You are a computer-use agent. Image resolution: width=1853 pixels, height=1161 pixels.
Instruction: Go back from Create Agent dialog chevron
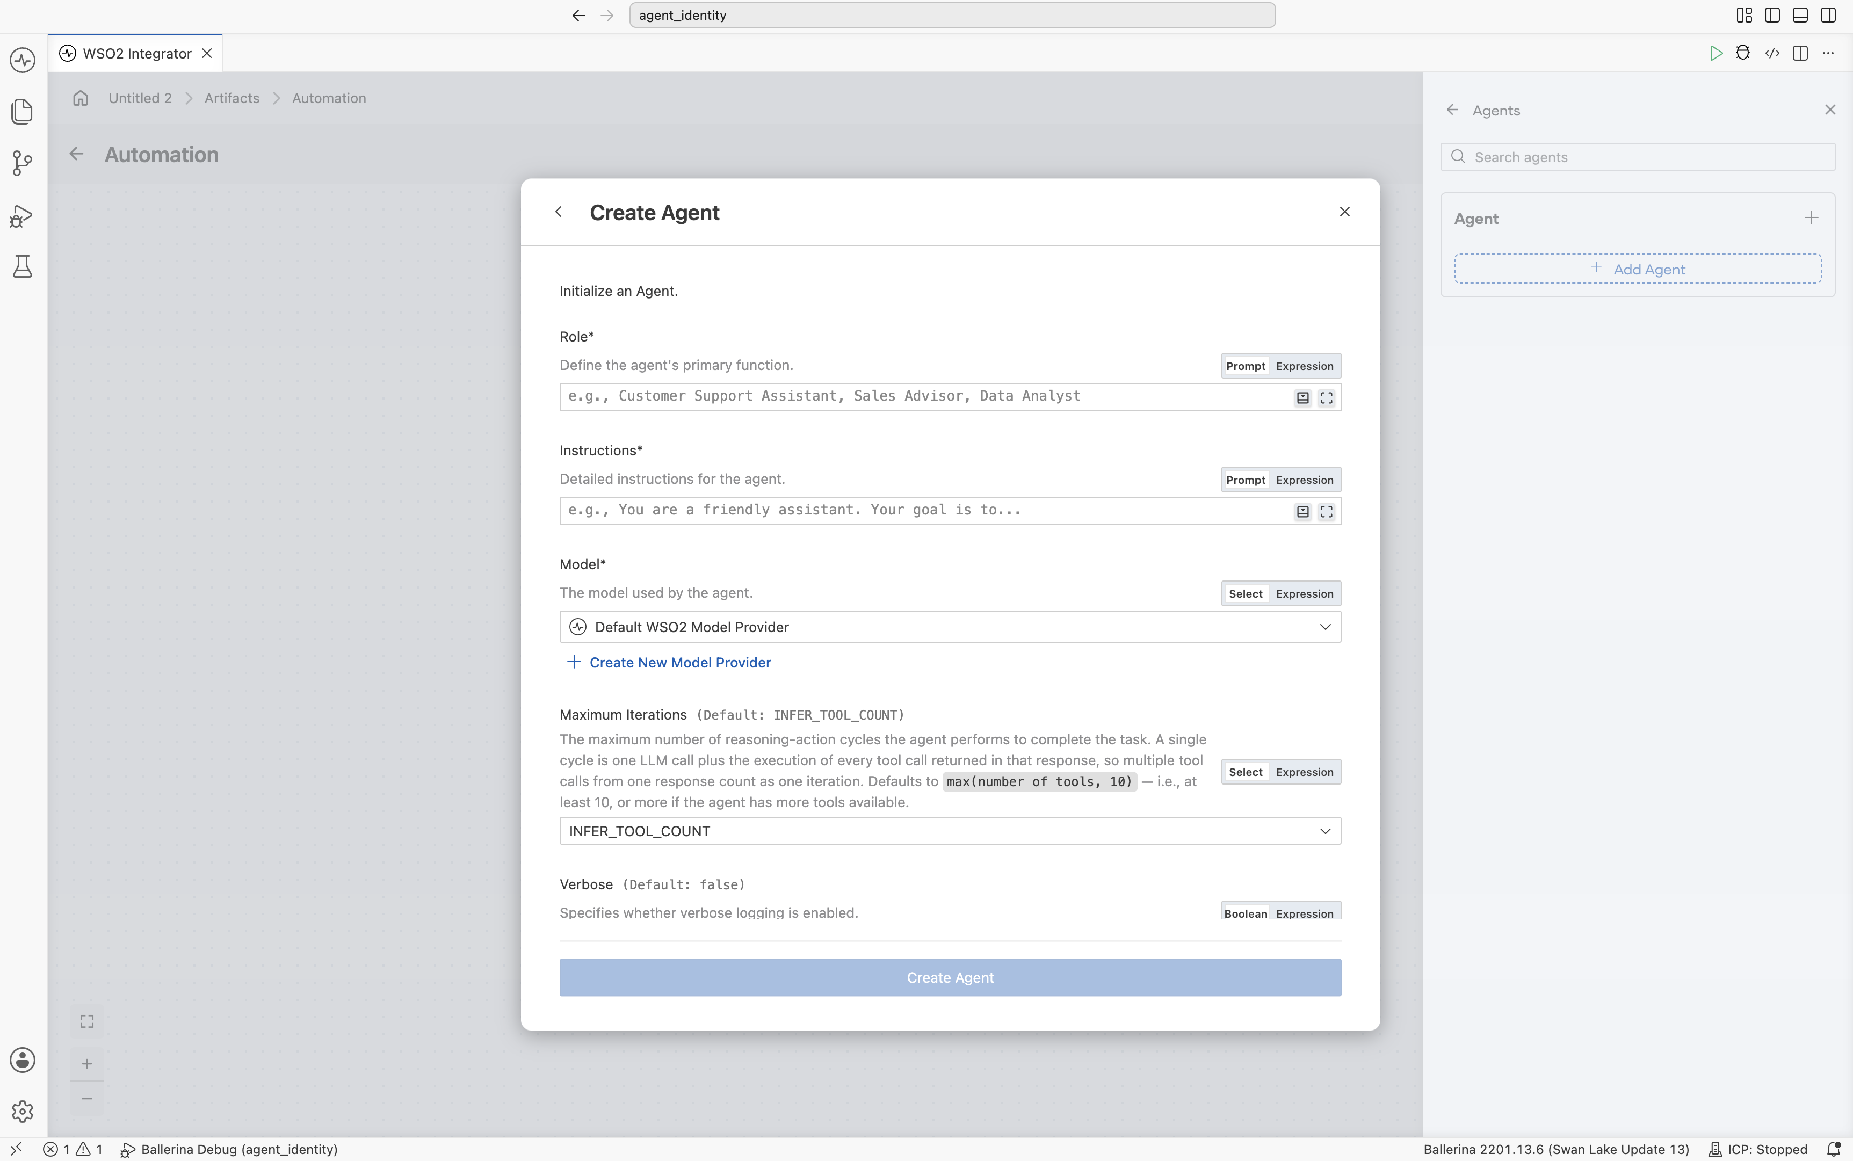tap(558, 212)
